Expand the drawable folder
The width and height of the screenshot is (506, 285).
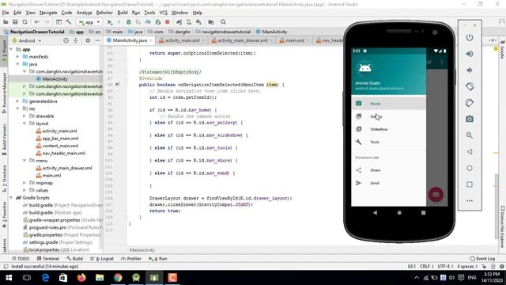pyautogui.click(x=25, y=116)
